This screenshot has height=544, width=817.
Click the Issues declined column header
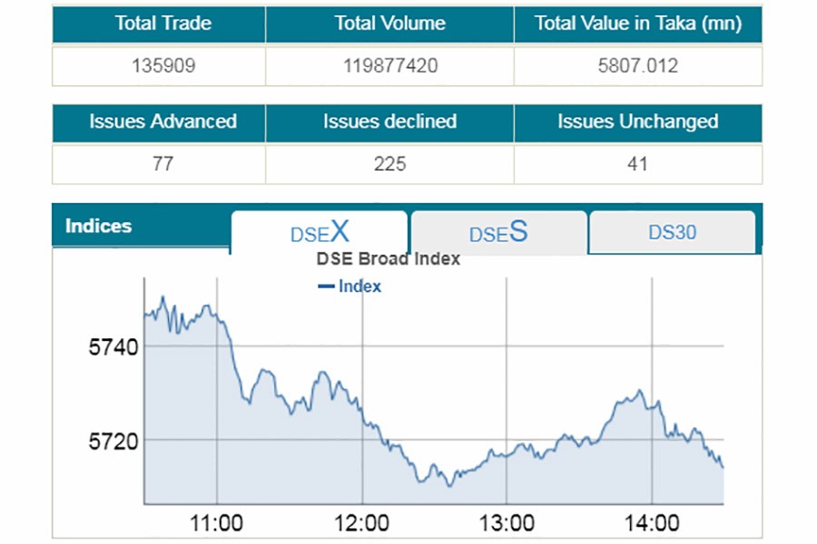pyautogui.click(x=390, y=122)
